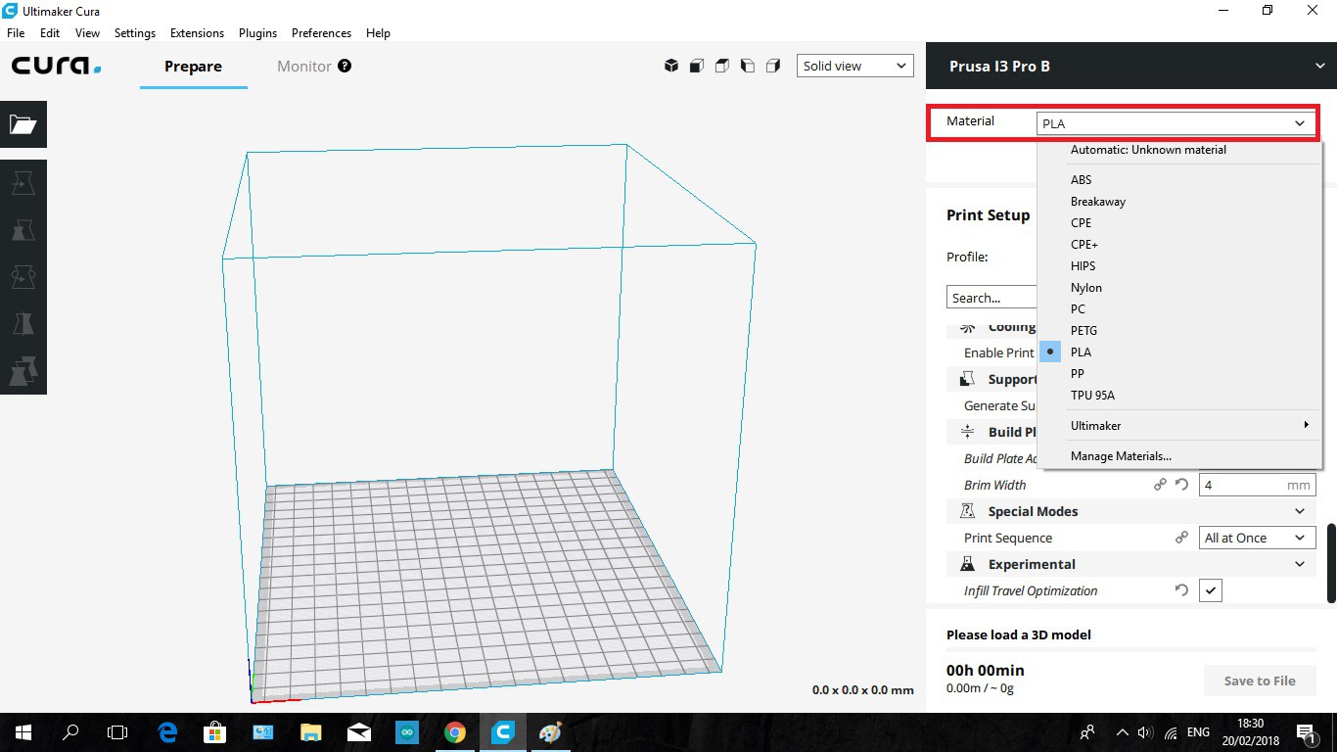Revert Infill Travel Optimization using the arrow icon
The height and width of the screenshot is (752, 1337).
pos(1181,590)
